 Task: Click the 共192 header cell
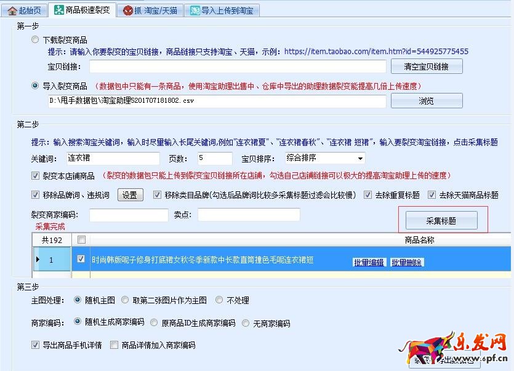(x=52, y=240)
